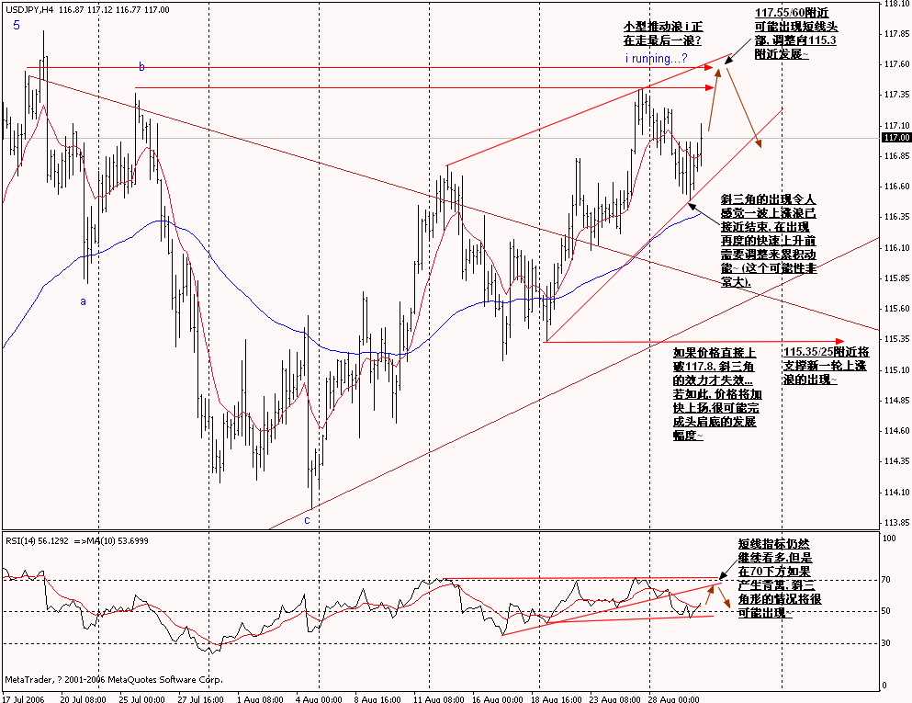Select the blue wave label 'b'

[141, 67]
